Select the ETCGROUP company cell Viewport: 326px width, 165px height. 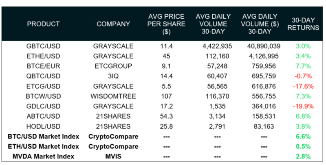pyautogui.click(x=113, y=66)
